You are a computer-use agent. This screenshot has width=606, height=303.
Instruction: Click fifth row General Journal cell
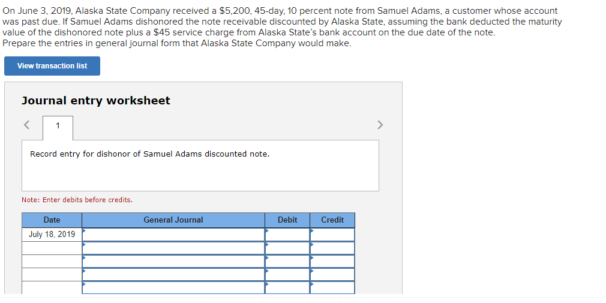click(x=173, y=287)
